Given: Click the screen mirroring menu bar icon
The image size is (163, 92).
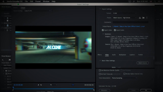Looking at the screenshot, I should 130,1.
